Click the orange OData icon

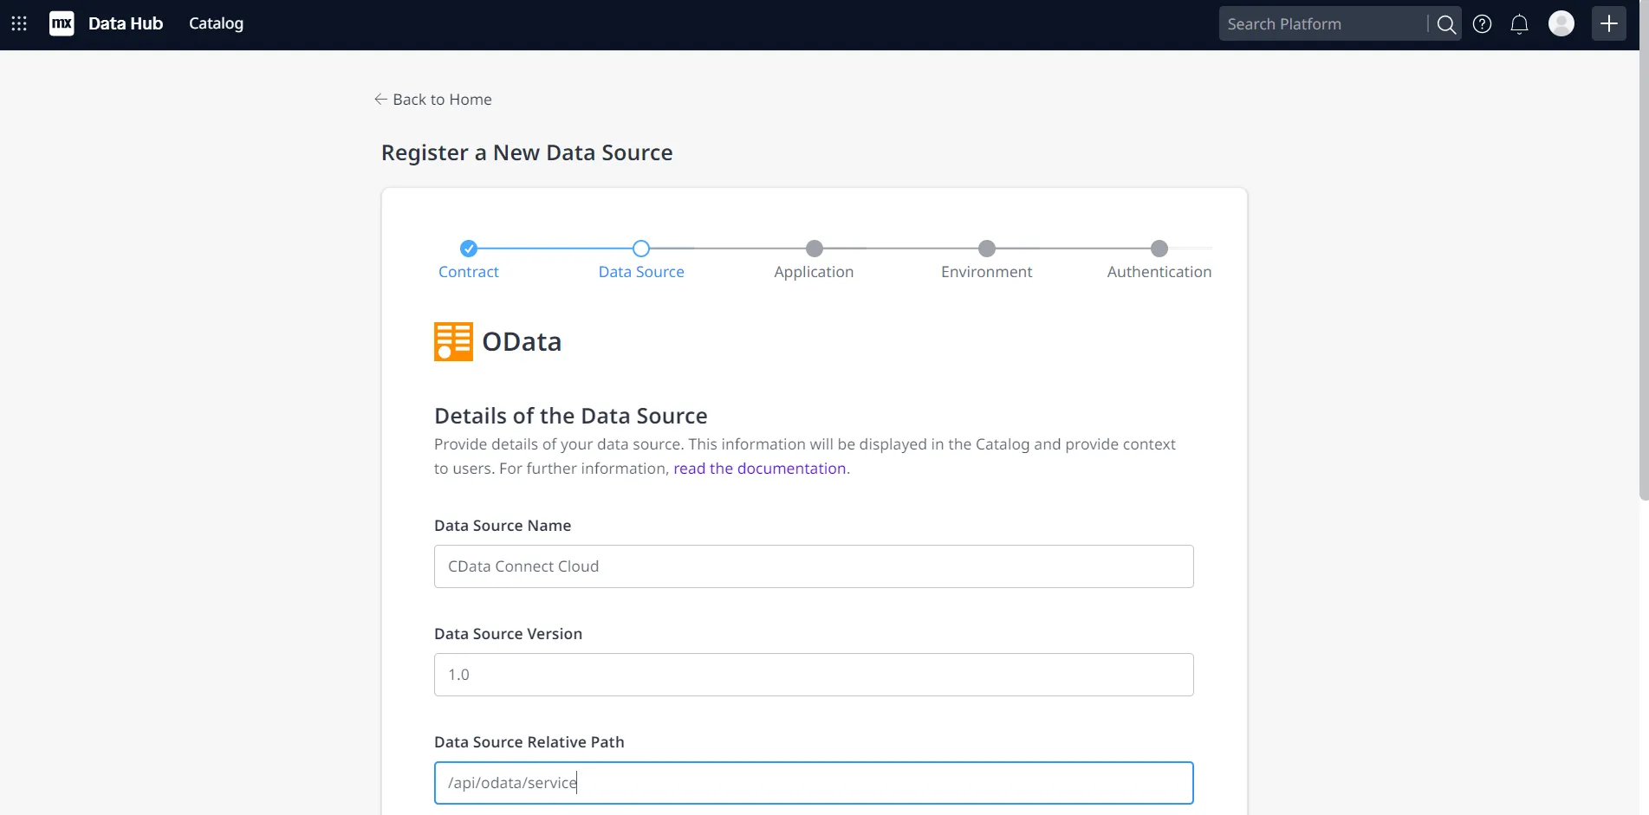453,341
